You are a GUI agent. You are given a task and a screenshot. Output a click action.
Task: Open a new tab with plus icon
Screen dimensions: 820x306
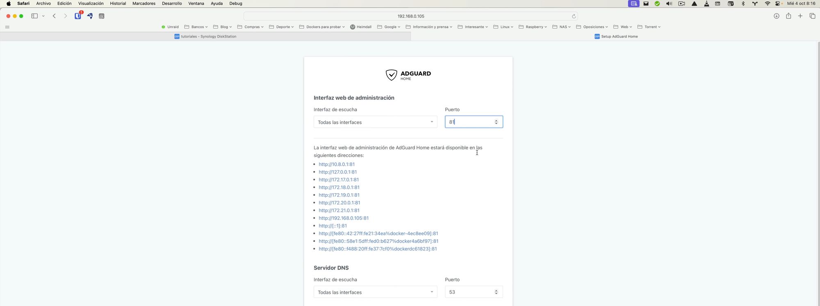pyautogui.click(x=800, y=16)
